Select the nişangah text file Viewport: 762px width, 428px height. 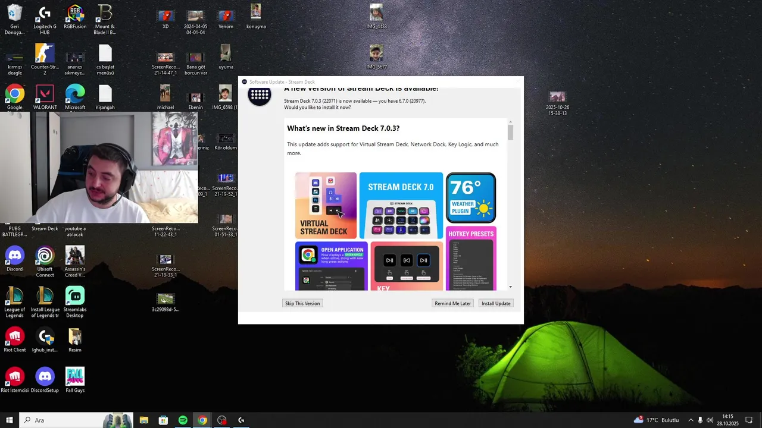(x=105, y=97)
